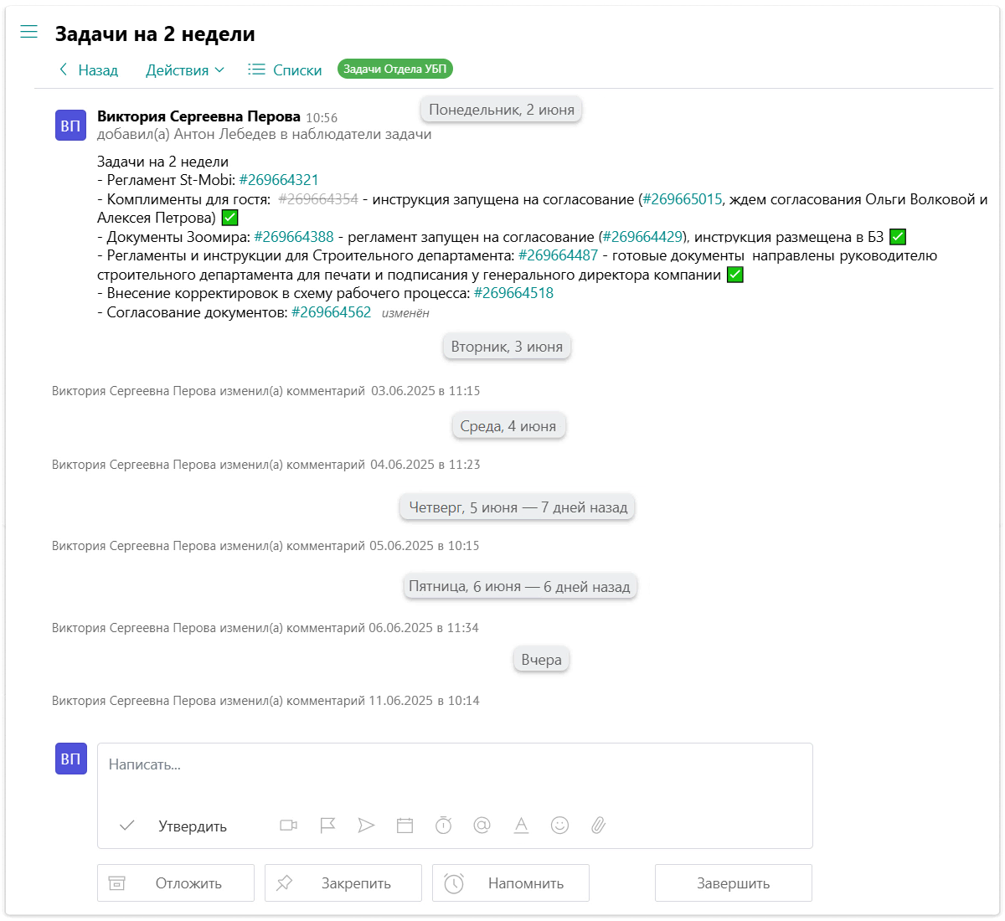
Task: Open the calendar icon in composer
Action: coord(405,826)
